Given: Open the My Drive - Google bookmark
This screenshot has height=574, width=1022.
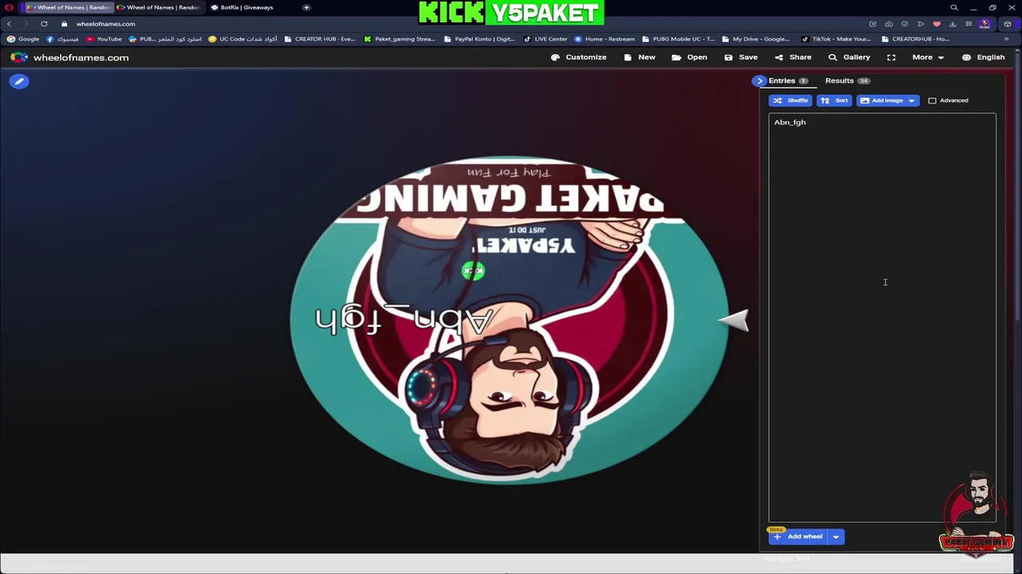Looking at the screenshot, I should pyautogui.click(x=755, y=39).
